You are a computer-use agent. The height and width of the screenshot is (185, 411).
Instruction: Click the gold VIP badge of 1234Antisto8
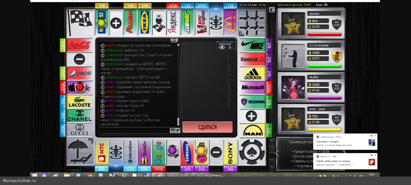(336, 56)
